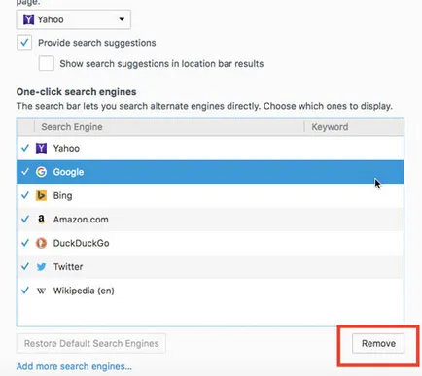The width and height of the screenshot is (422, 376).
Task: Click Restore Default Search Engines button
Action: tap(91, 343)
